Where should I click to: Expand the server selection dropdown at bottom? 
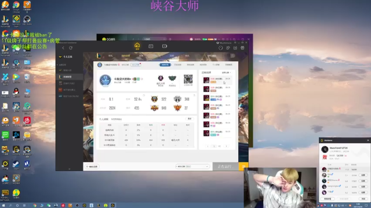[192, 166]
